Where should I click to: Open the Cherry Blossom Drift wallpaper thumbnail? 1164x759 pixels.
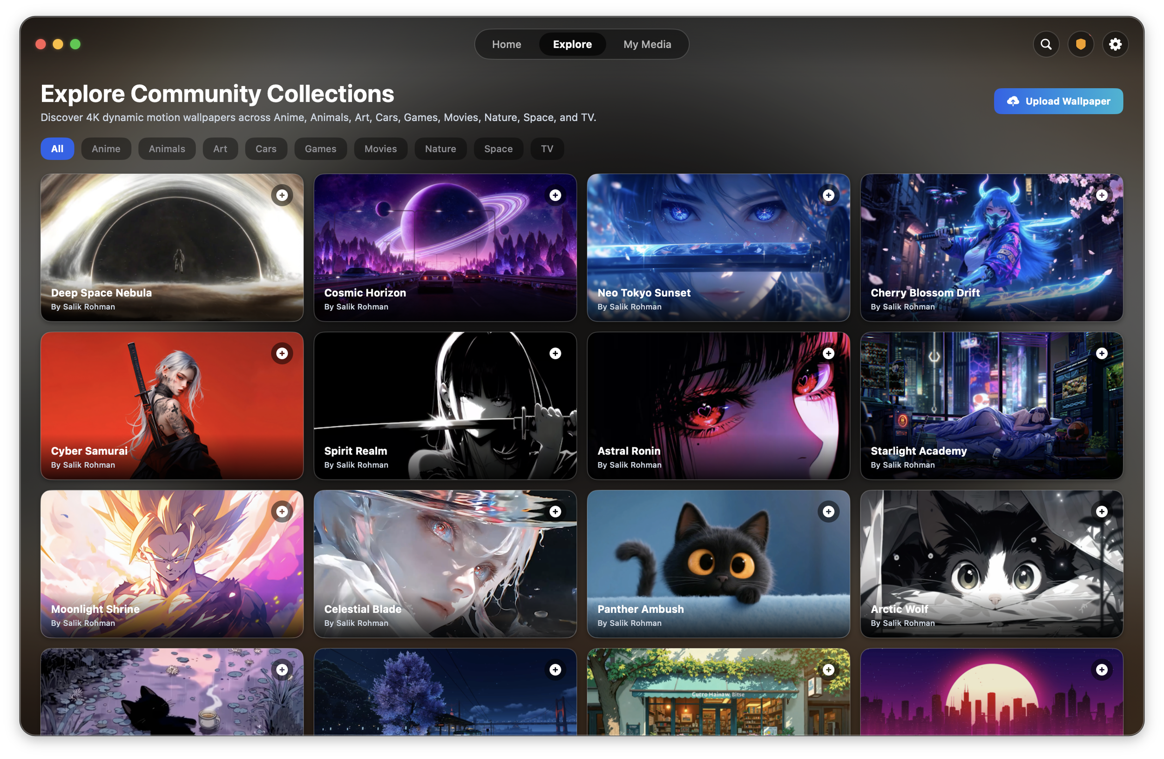click(x=992, y=247)
